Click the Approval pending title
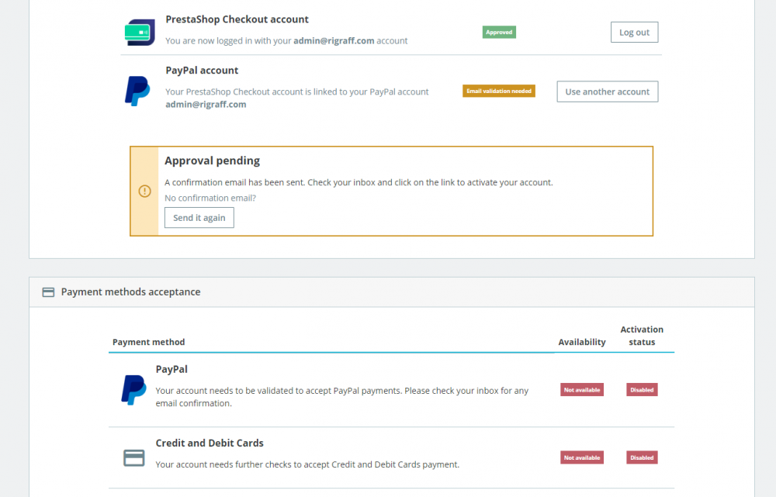The image size is (776, 497). click(213, 160)
